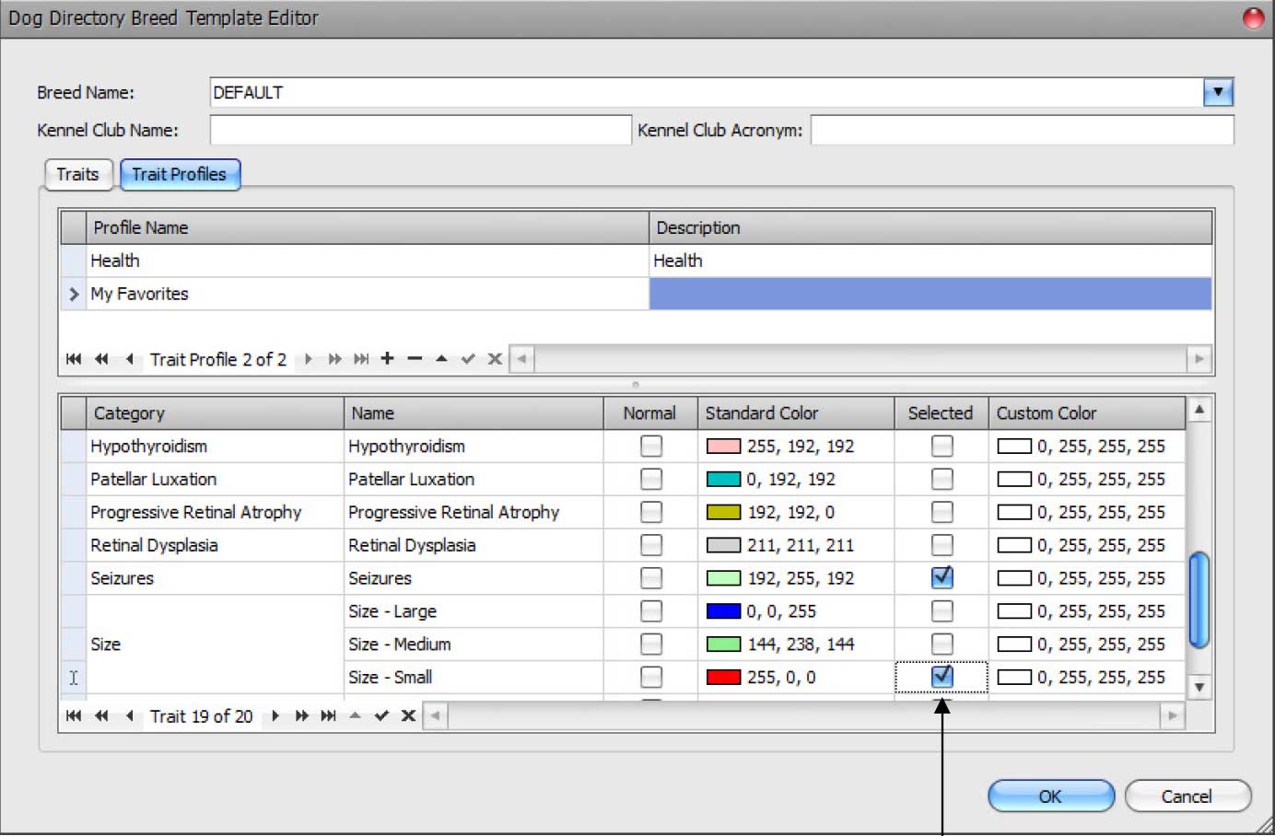Image resolution: width=1275 pixels, height=836 pixels.
Task: Jump to last trait record in trait navigator
Action: (328, 716)
